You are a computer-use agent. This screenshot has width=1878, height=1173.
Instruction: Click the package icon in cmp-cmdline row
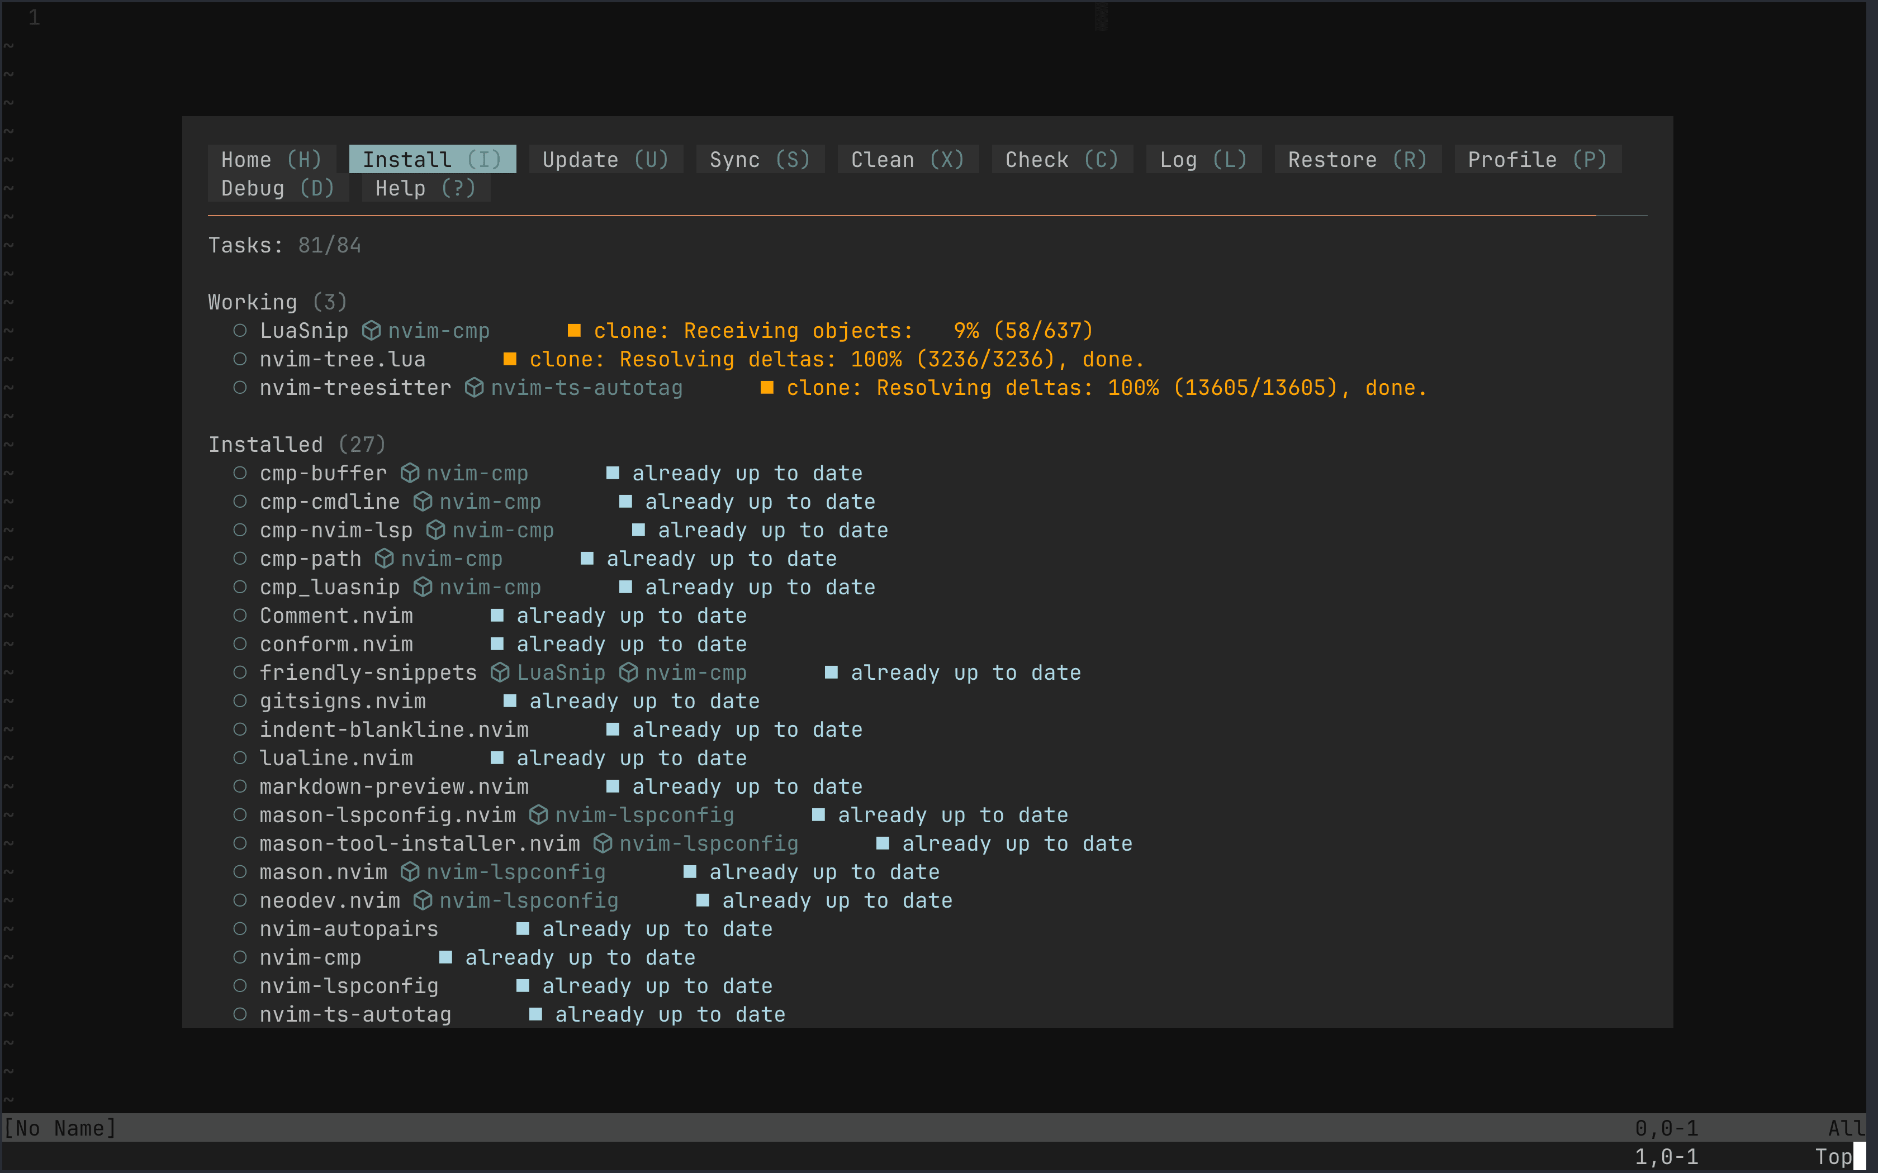pyautogui.click(x=423, y=502)
